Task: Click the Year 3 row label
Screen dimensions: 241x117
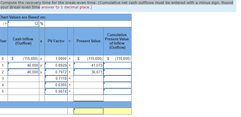Action: (x=3, y=78)
